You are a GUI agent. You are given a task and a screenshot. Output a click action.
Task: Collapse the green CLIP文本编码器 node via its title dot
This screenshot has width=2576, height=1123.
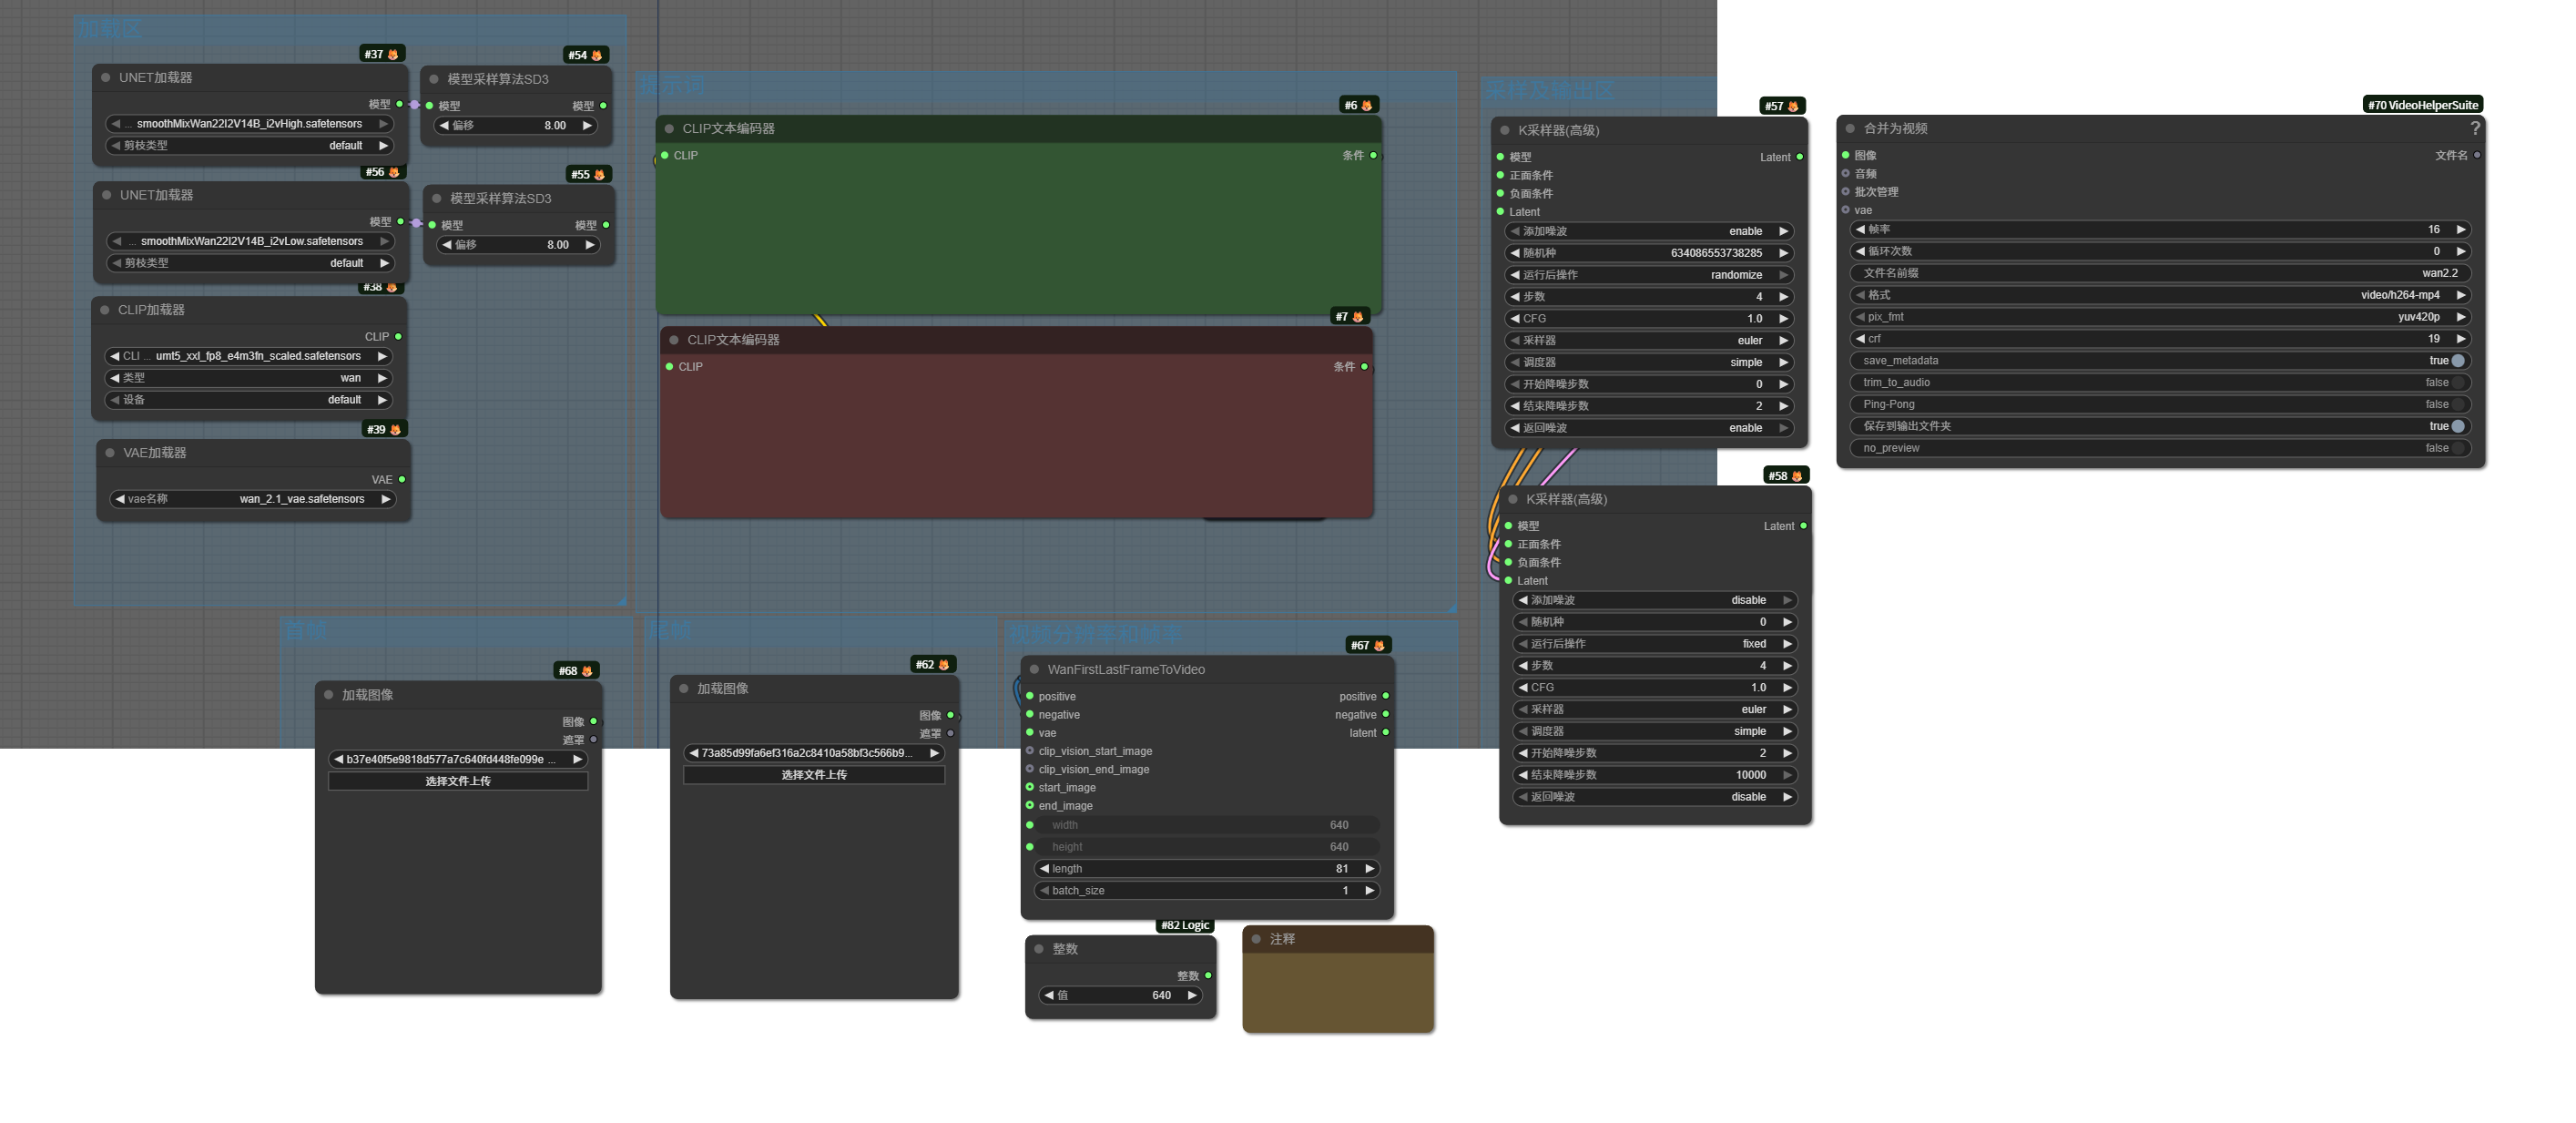click(669, 128)
